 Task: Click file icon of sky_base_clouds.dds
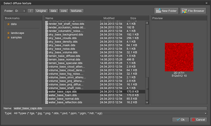point(46,38)
